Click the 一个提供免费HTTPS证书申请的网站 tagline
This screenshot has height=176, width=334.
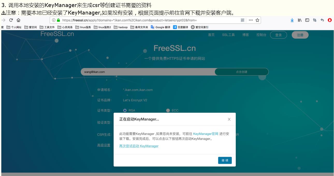(x=175, y=59)
